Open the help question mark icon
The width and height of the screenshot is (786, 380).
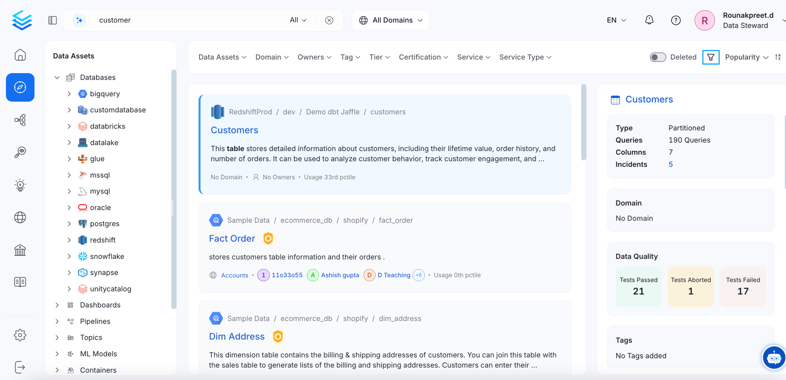point(675,20)
